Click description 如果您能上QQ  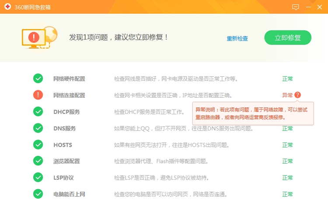pyautogui.click(x=183, y=128)
